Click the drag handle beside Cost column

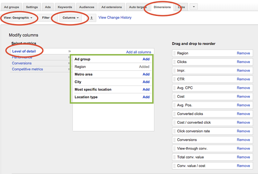(x=174, y=97)
